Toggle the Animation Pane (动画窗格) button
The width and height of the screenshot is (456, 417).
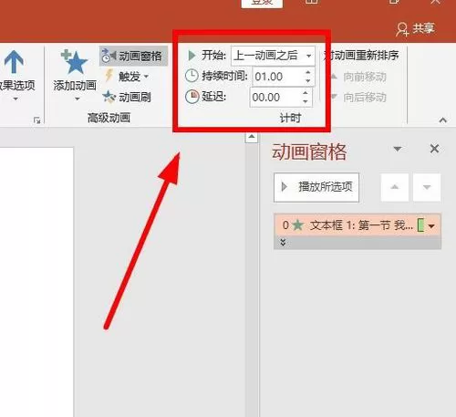[133, 56]
